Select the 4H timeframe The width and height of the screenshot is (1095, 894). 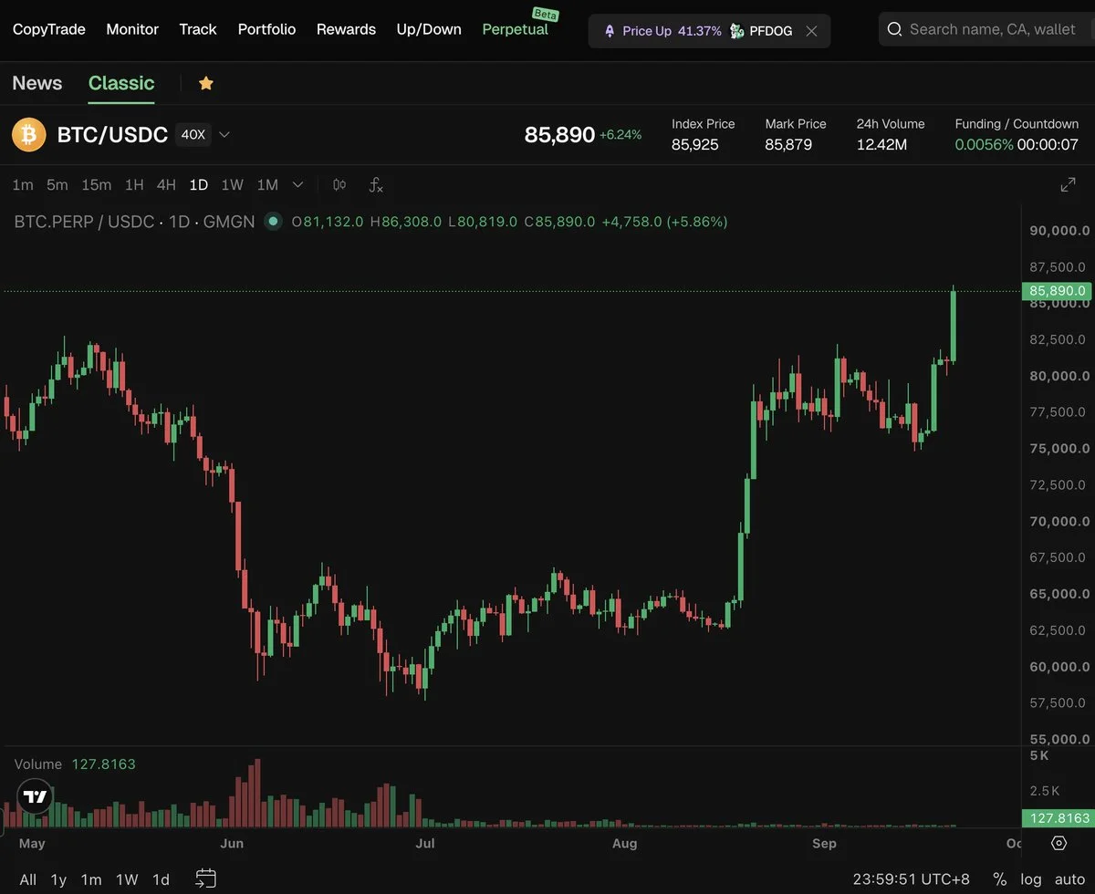coord(166,185)
